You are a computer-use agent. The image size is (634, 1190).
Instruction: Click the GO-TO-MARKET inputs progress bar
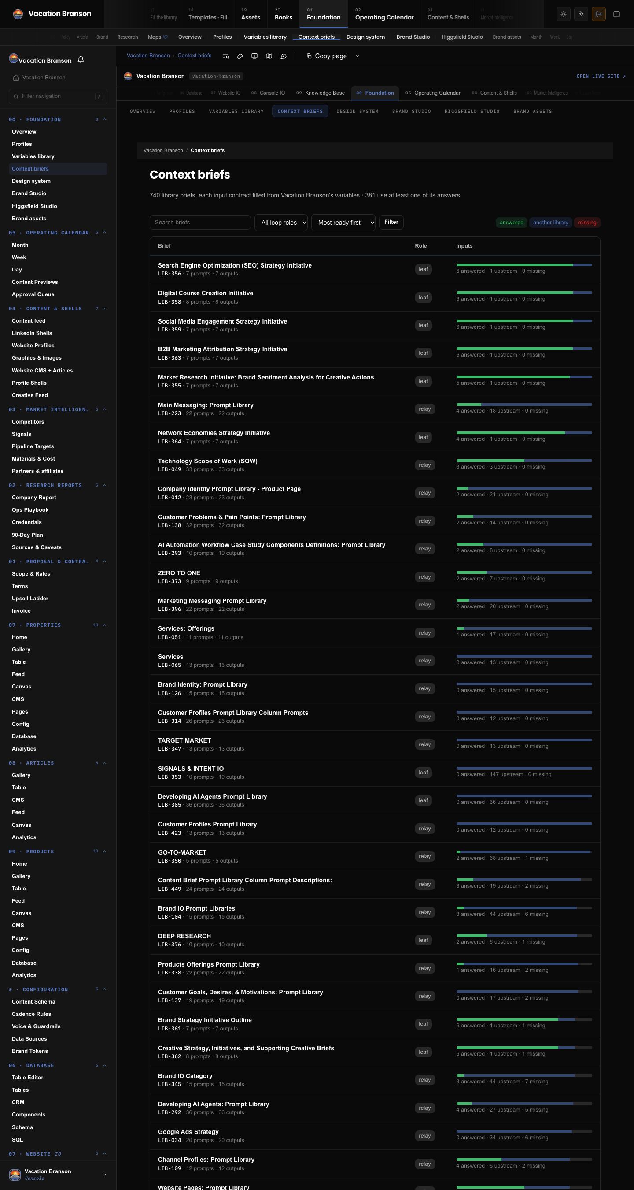(x=524, y=852)
